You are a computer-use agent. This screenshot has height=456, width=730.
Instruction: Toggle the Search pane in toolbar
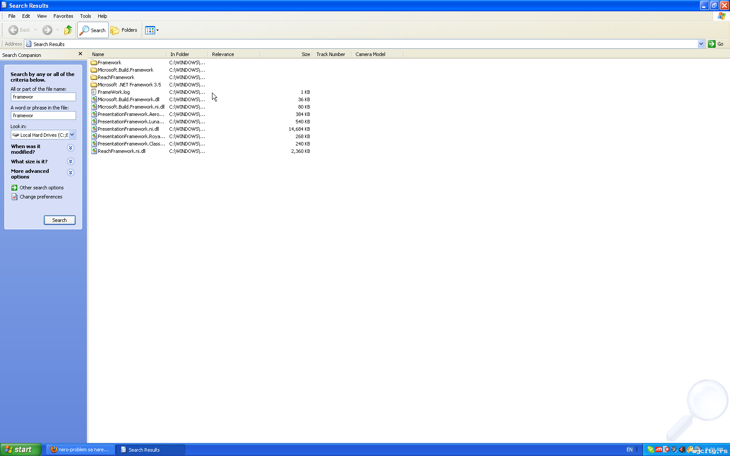tap(93, 30)
